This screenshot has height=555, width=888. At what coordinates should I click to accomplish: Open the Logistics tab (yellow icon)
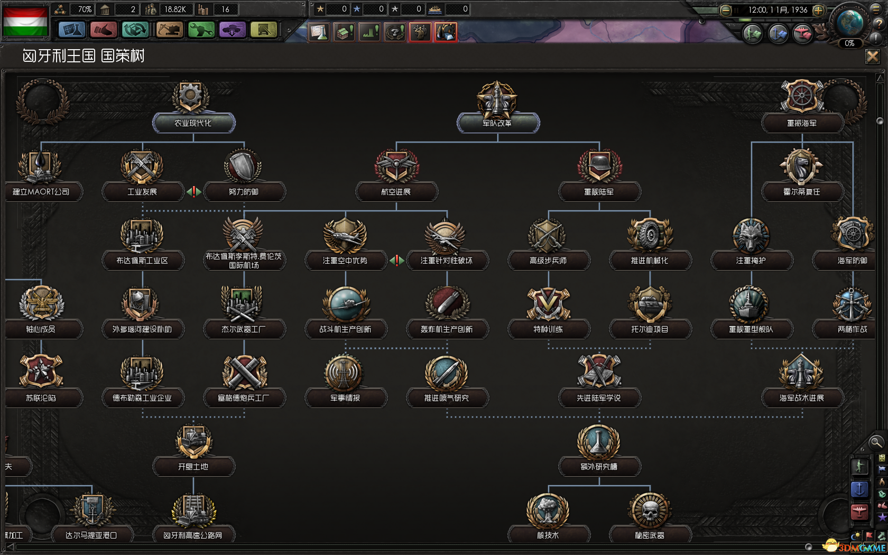pyautogui.click(x=264, y=30)
